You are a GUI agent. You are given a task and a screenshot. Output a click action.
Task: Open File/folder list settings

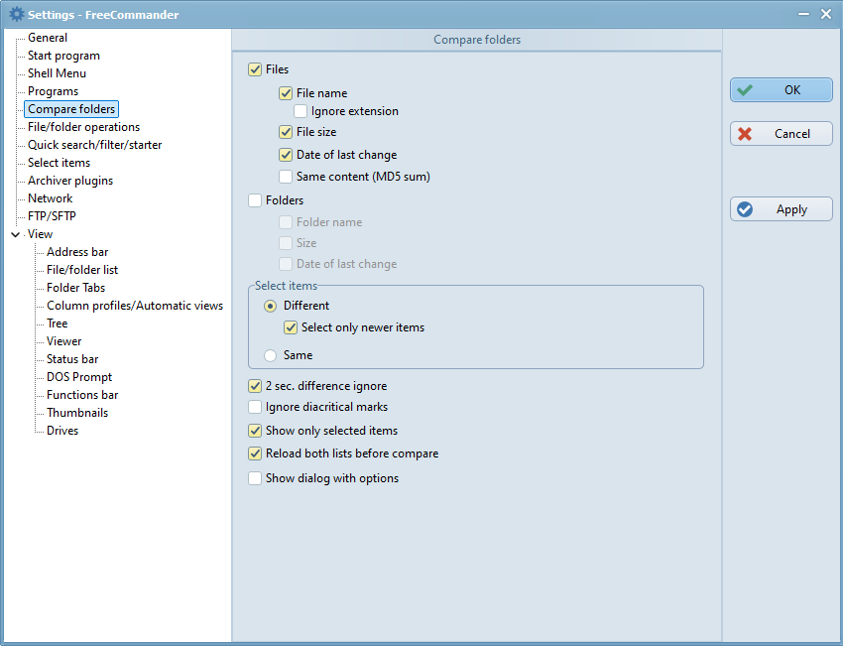pos(82,270)
